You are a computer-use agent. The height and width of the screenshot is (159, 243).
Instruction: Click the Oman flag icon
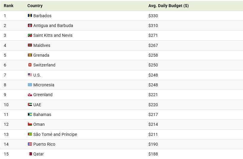pos(30,124)
